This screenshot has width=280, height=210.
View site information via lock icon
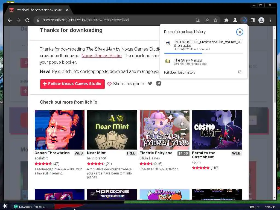[38, 20]
